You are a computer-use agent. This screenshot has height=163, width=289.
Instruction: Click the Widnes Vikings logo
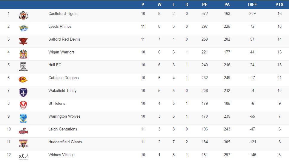pos(23,156)
